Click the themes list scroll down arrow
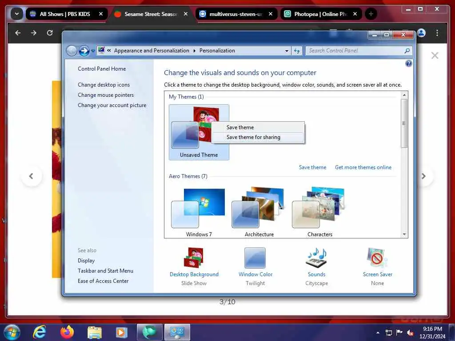The width and height of the screenshot is (455, 341). pos(404,234)
